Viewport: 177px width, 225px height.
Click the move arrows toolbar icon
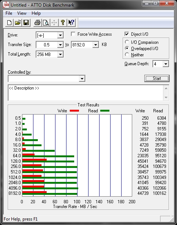click(x=54, y=22)
